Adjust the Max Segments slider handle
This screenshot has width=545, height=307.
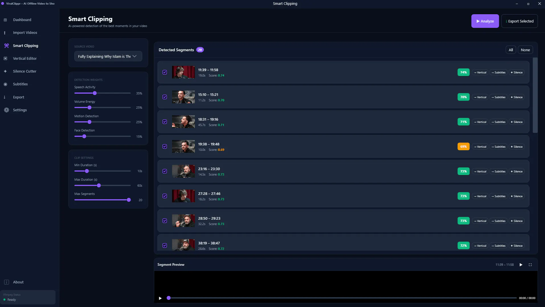129,200
